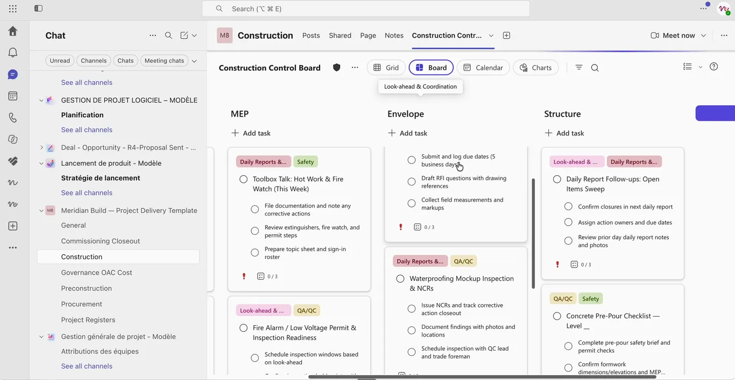Add a new tab with plus icon
The width and height of the screenshot is (735, 380).
tap(506, 35)
